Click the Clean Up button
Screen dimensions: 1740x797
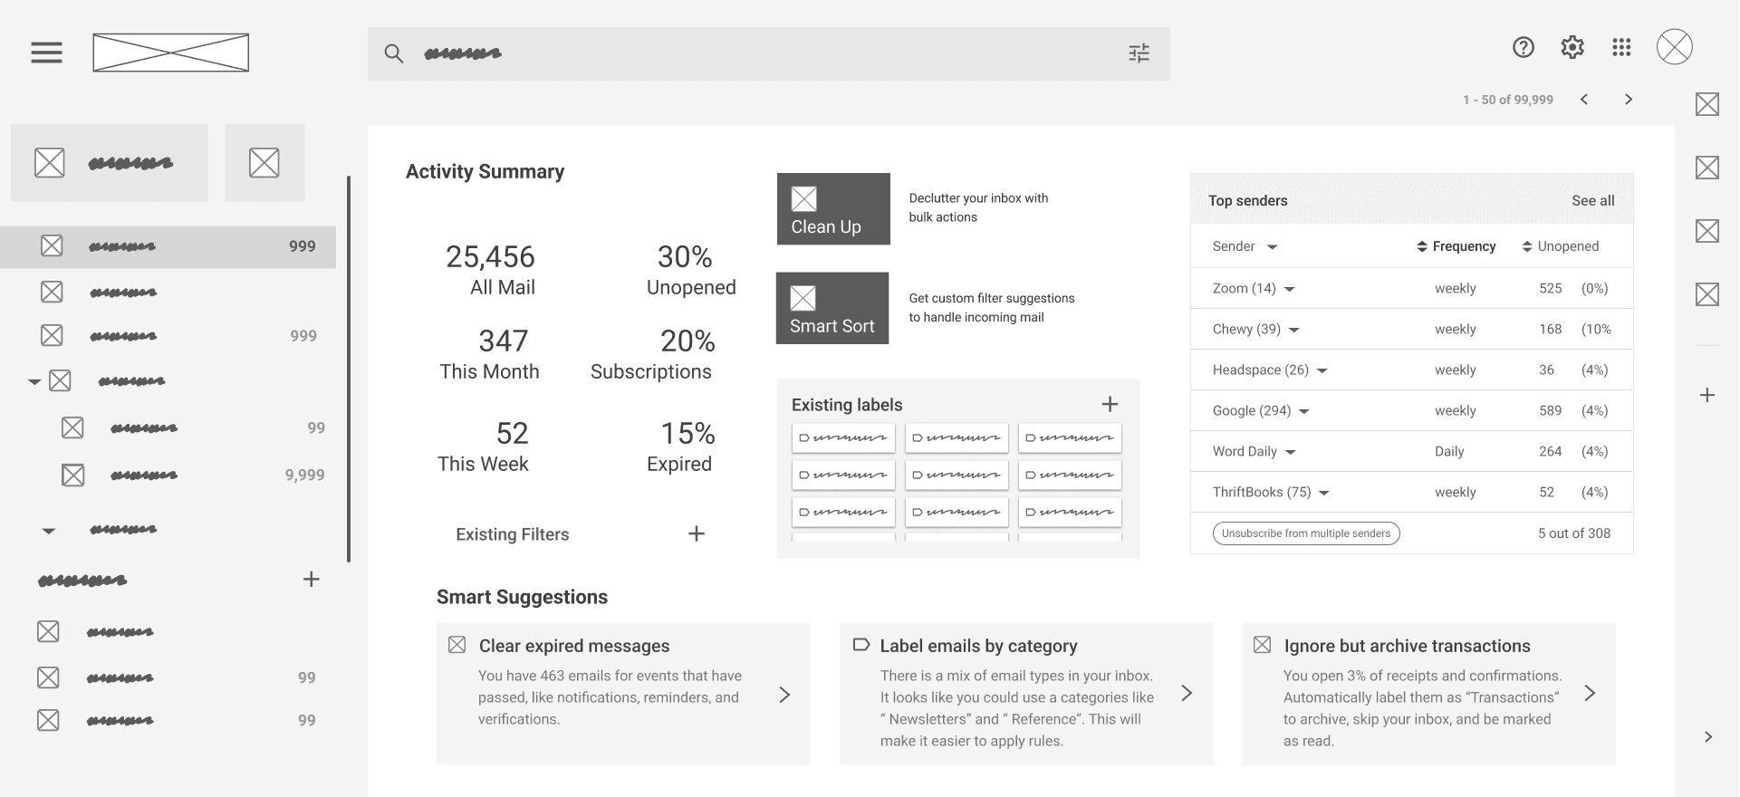tap(833, 209)
